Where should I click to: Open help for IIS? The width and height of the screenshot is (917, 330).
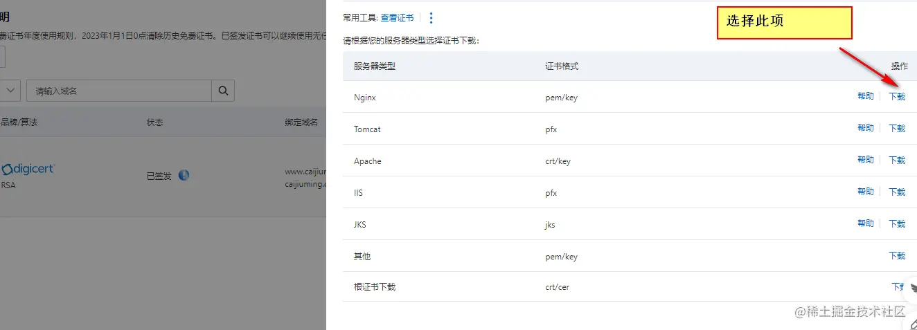(x=866, y=192)
